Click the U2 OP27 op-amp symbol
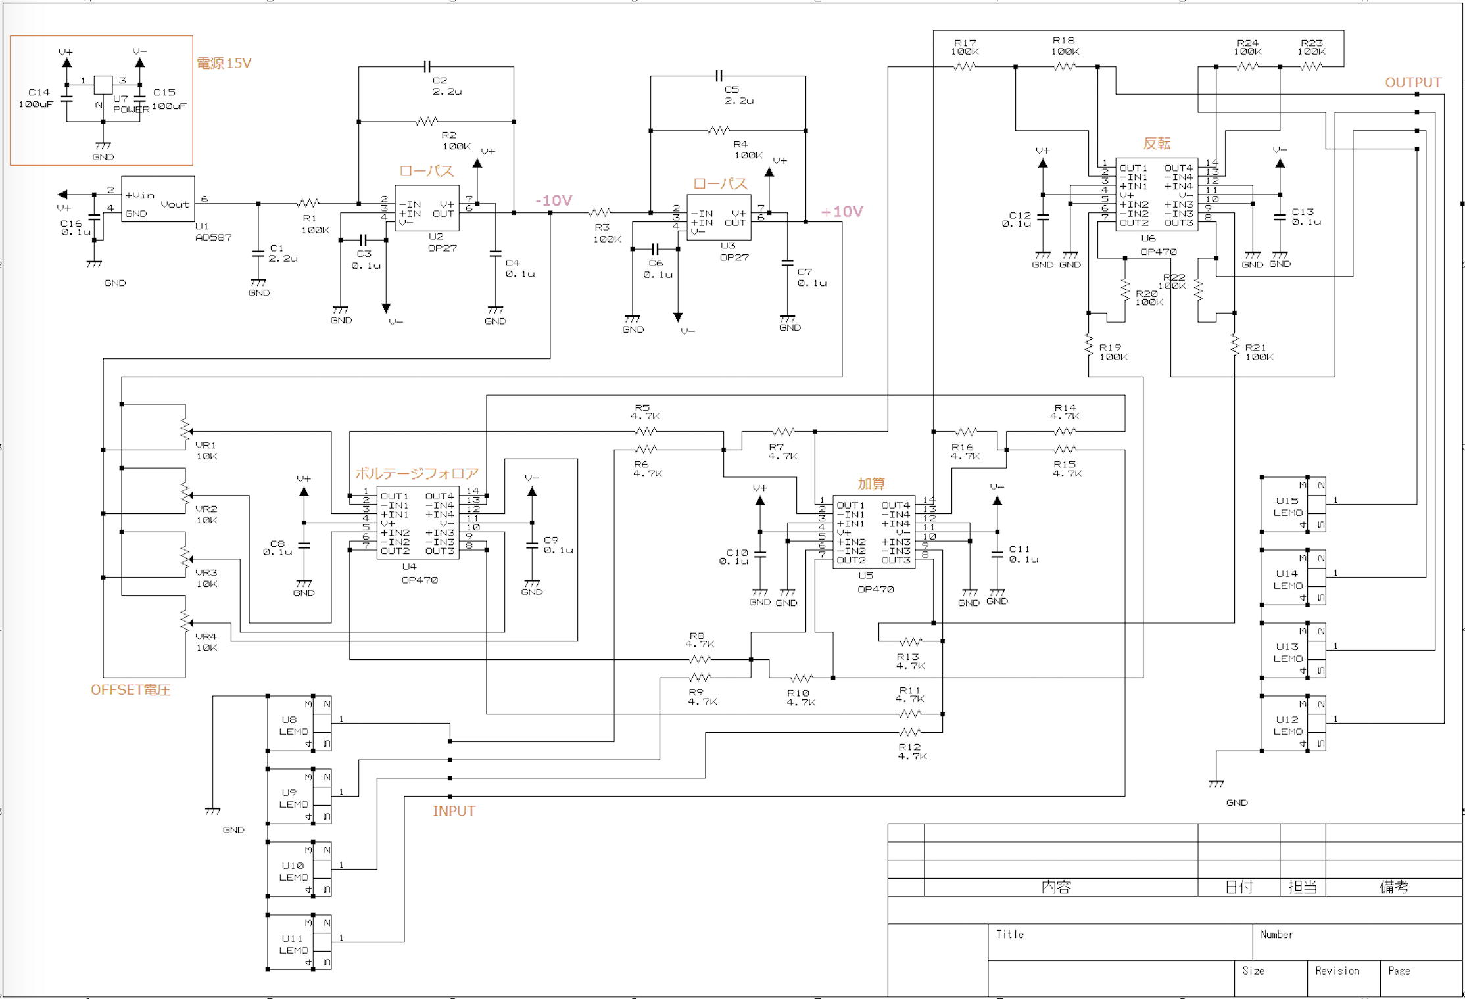Screen dimensions: 1465x999 [x=426, y=208]
